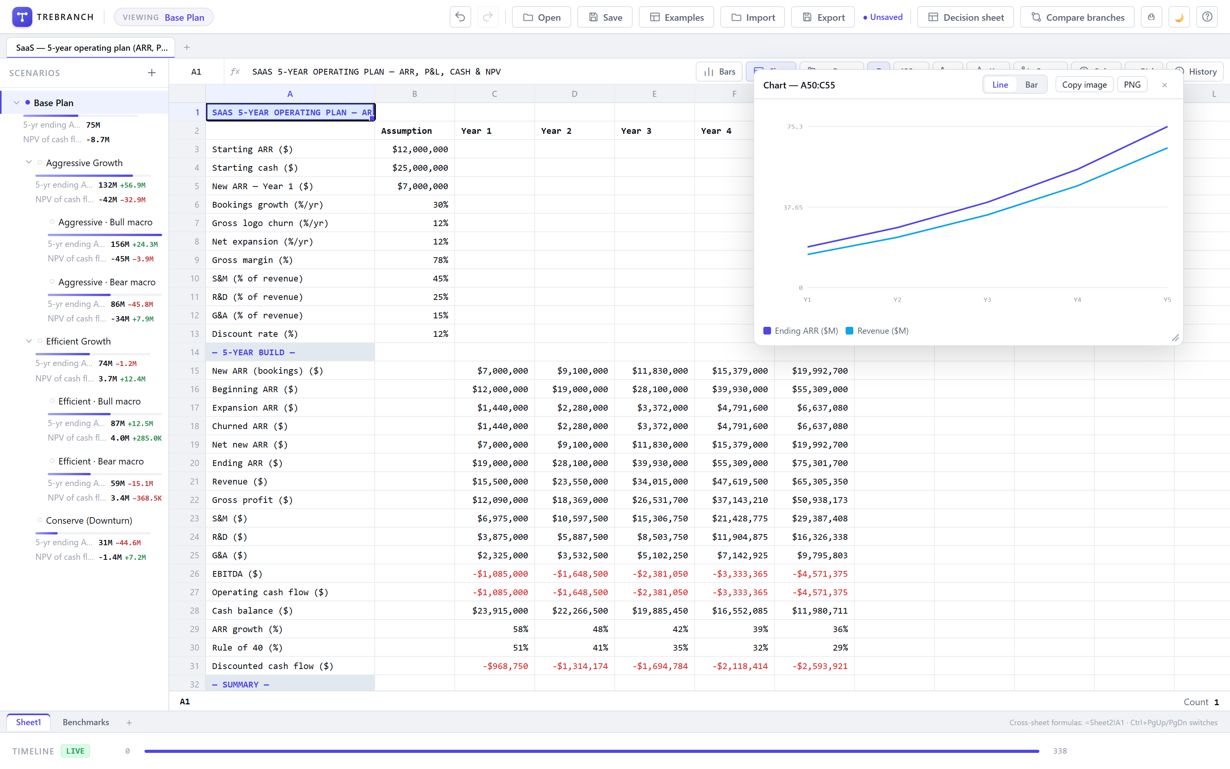Switch to Sheet1 tab
Screen dimensions: 1230x769
[28, 722]
